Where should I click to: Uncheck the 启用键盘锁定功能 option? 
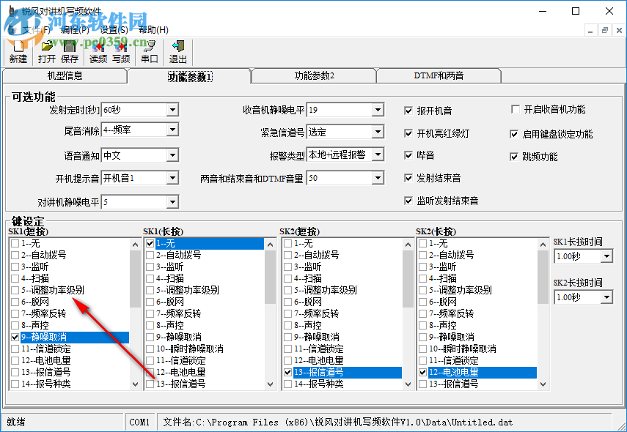(x=515, y=133)
